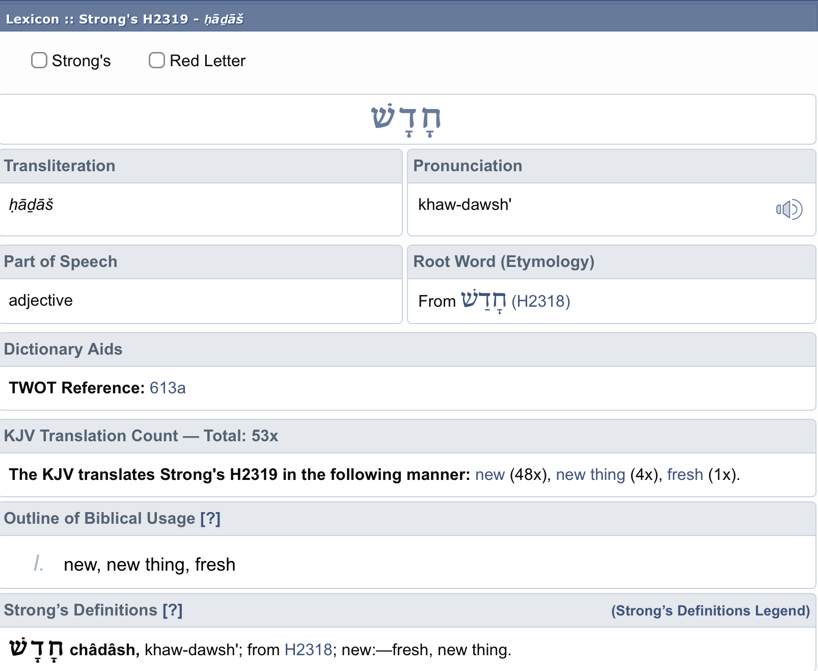Click the 'new' translation link

[x=490, y=474]
